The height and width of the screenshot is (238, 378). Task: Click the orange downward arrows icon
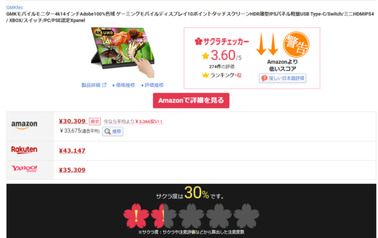(267, 44)
